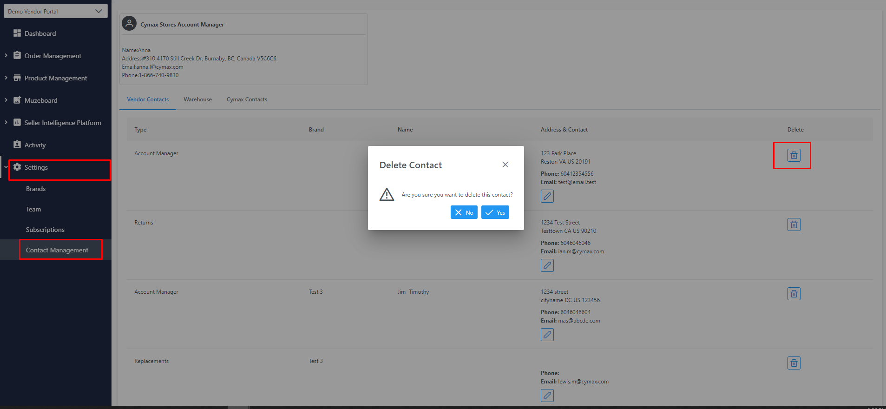
Task: Open the Demo Vendor Portal dropdown
Action: (56, 11)
